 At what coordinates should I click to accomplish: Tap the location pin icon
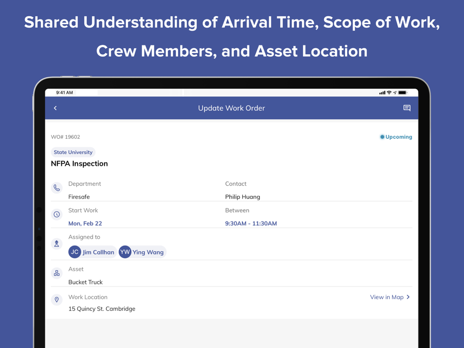(x=57, y=300)
